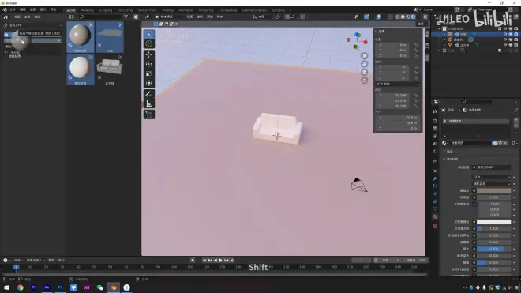
Task: Exclude the Collection via its checkbox
Action: (x=500, y=29)
